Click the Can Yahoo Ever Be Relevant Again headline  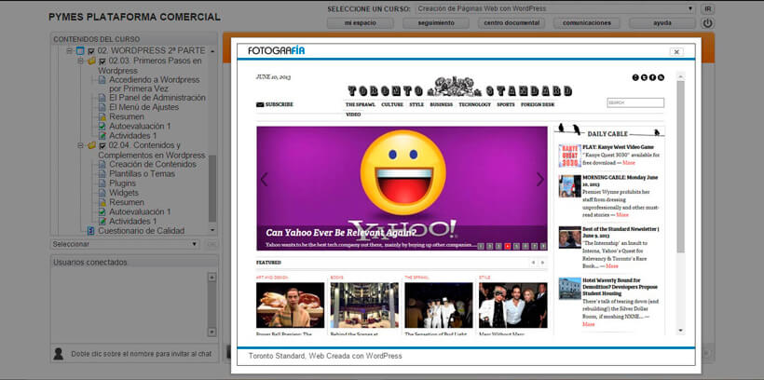tap(341, 233)
